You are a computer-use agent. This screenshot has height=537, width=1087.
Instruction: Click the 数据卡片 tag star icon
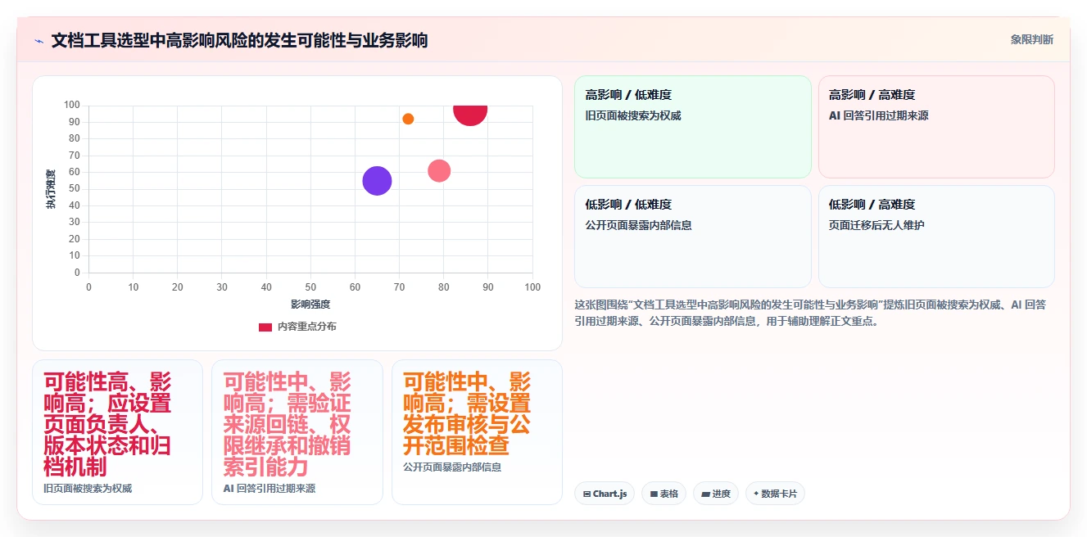pyautogui.click(x=756, y=494)
